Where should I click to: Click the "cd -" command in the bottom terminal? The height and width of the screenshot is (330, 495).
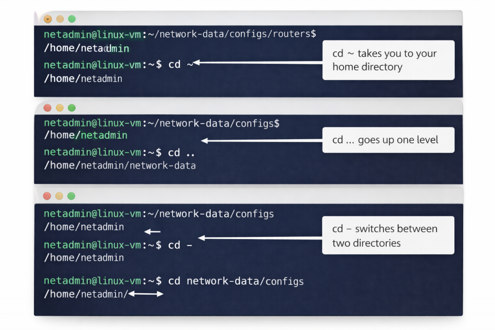tap(180, 245)
